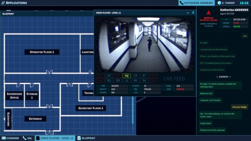This screenshot has width=251, height=141.
Task: Click the last 'Follow me on the cameras!' message
Action: [213, 130]
